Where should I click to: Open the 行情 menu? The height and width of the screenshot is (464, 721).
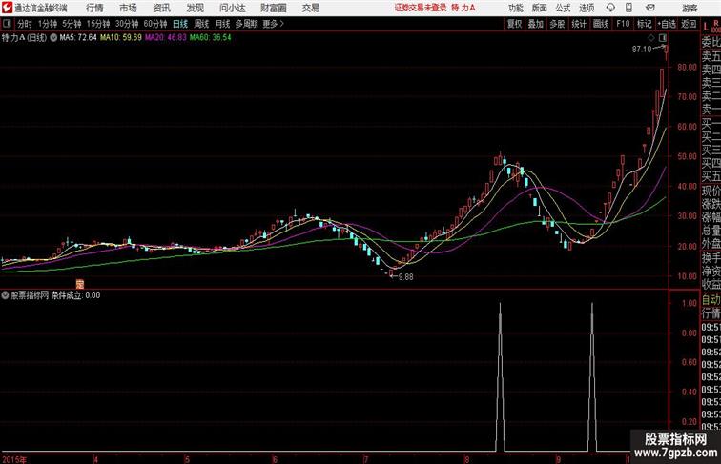click(94, 8)
